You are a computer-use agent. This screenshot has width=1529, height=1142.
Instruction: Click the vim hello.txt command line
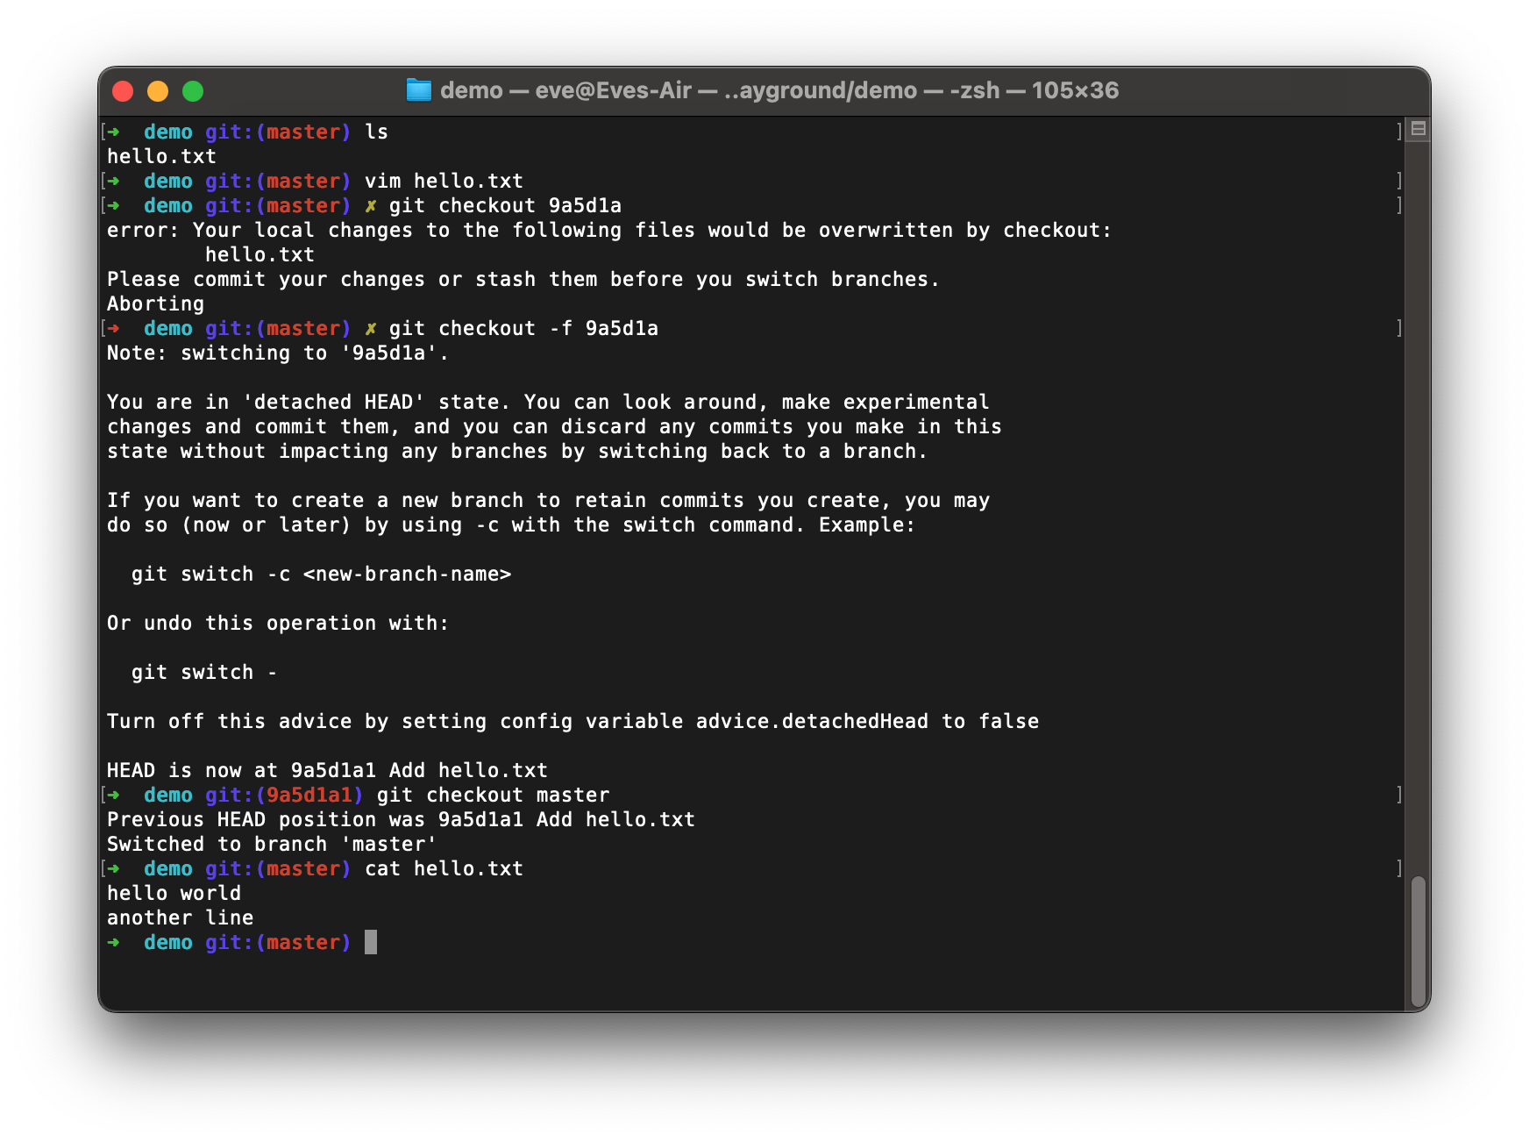444,181
